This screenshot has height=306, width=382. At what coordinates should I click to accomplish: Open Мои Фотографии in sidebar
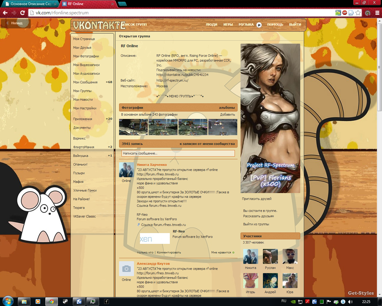point(86,56)
